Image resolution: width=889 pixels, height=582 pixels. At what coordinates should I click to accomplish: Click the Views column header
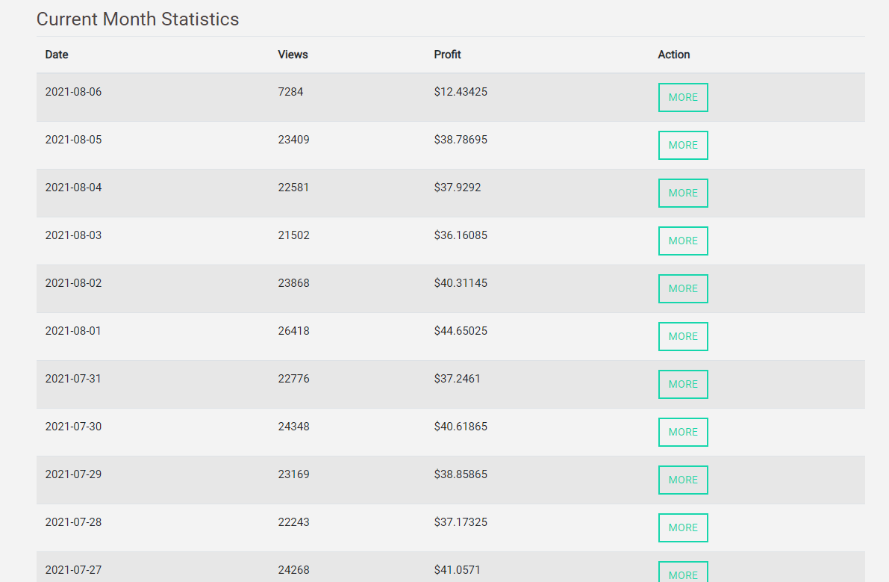click(x=293, y=55)
